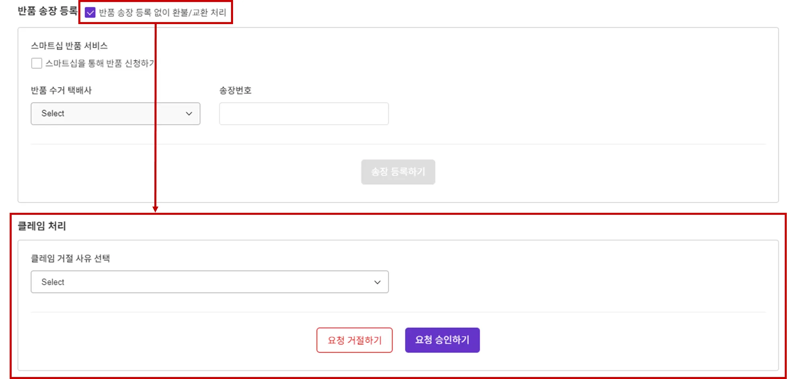Click the 송장번호 label text
794x379 pixels.
click(235, 90)
